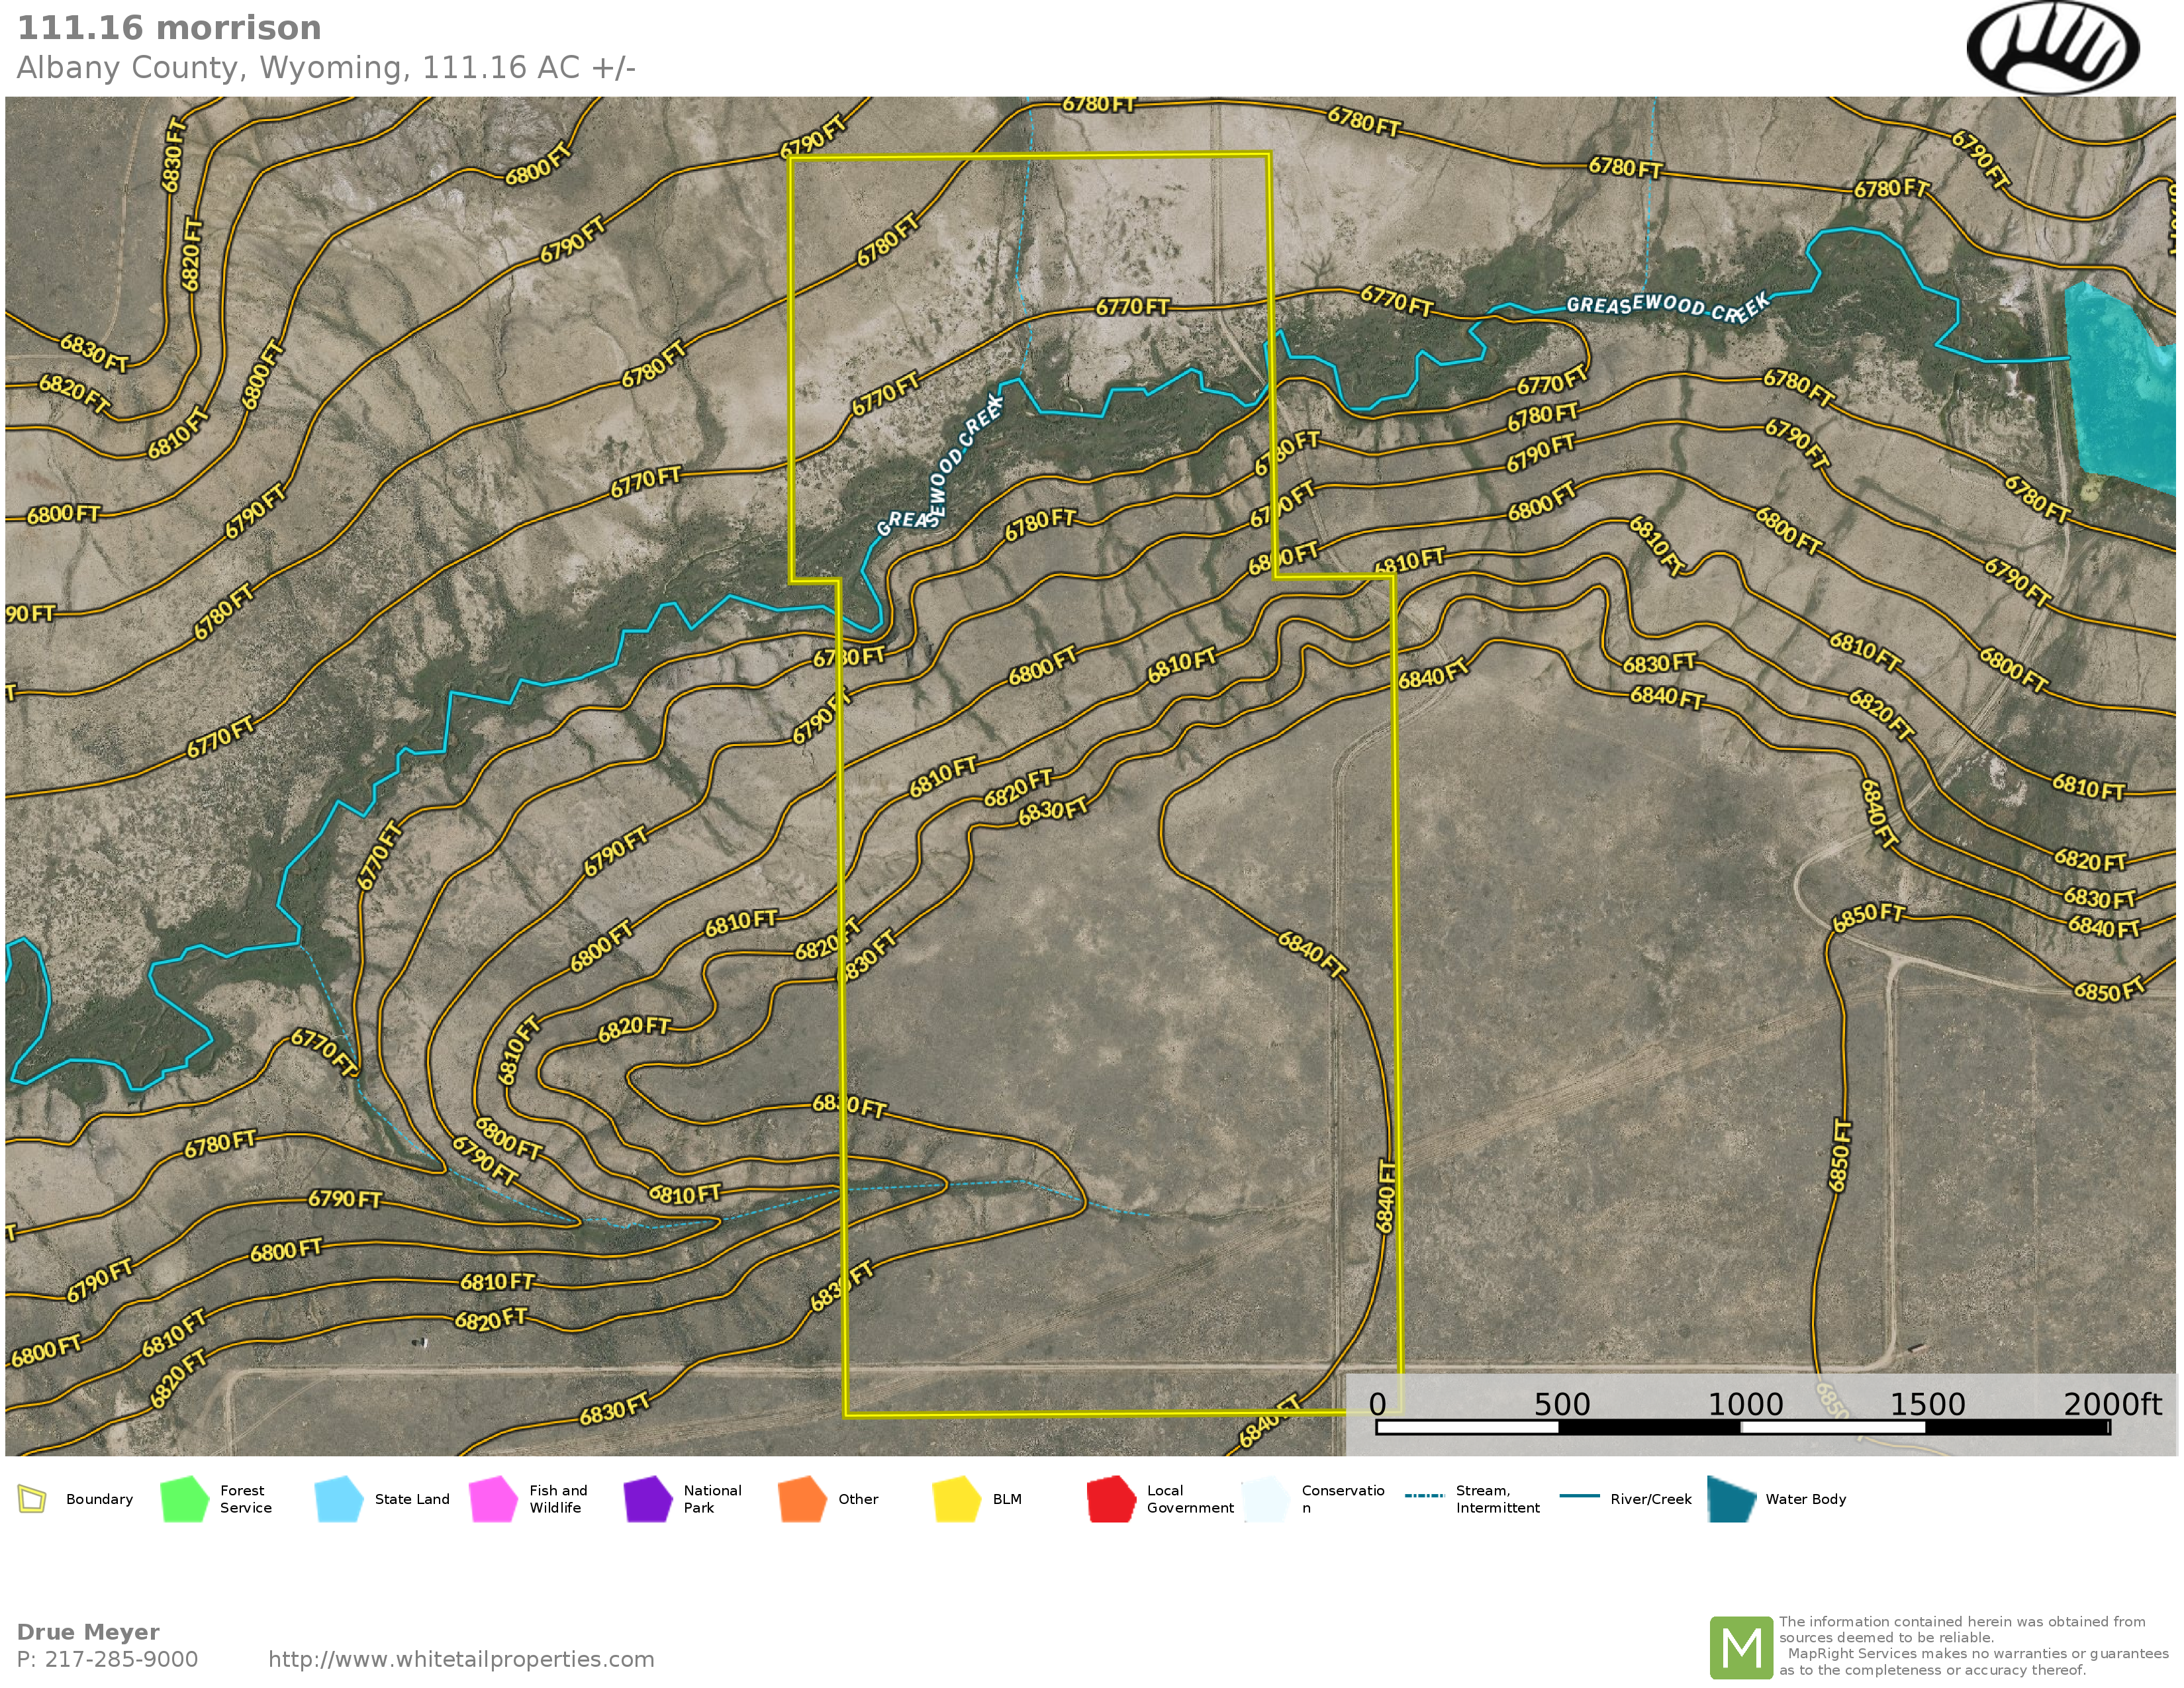The image size is (2184, 1688).
Task: Click the yellow BLM legend icon
Action: (x=956, y=1499)
